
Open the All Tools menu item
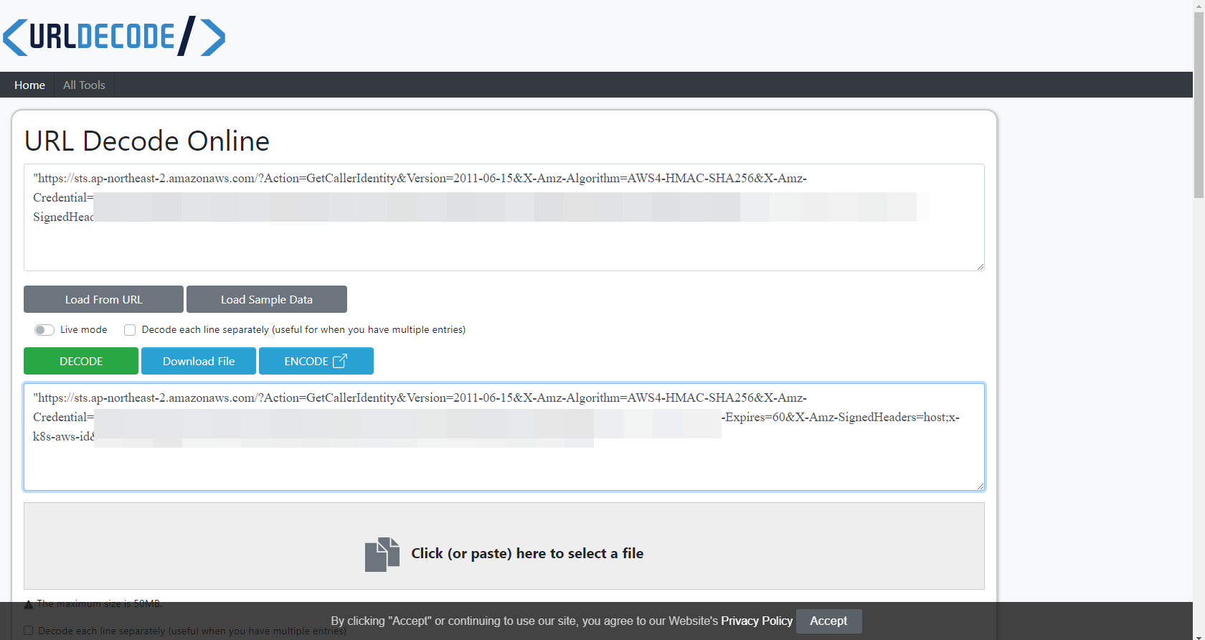pyautogui.click(x=84, y=85)
